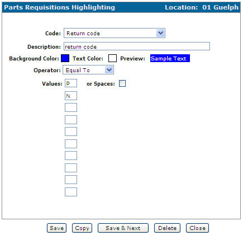Close the highlighting dialog

coord(197,228)
